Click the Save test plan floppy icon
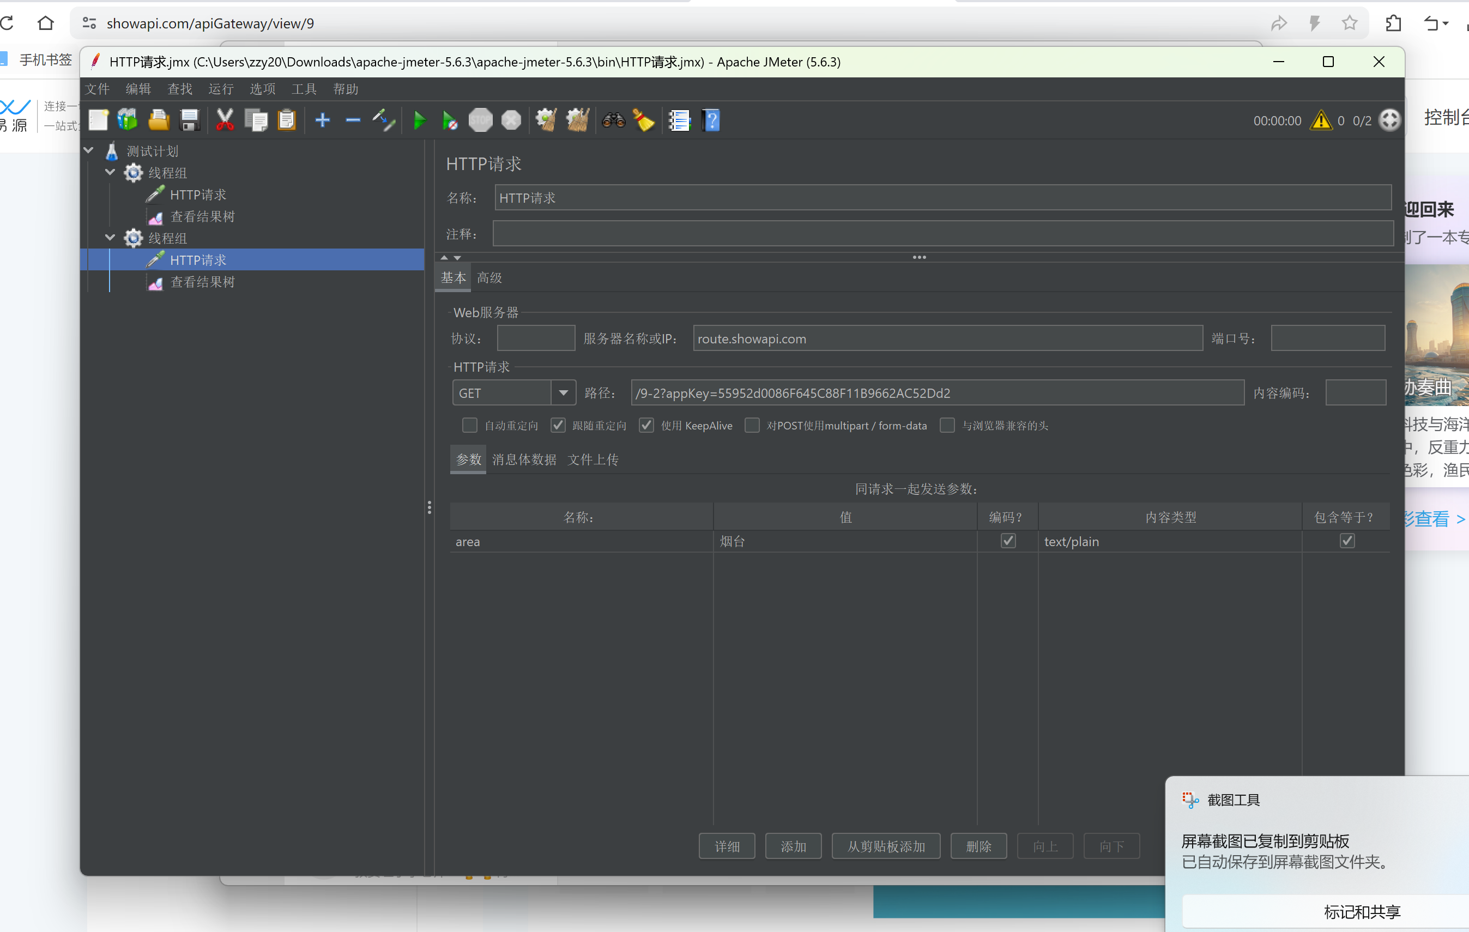The width and height of the screenshot is (1469, 932). [x=190, y=120]
